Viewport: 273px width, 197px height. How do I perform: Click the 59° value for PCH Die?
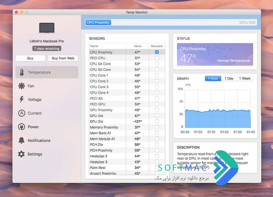137,144
